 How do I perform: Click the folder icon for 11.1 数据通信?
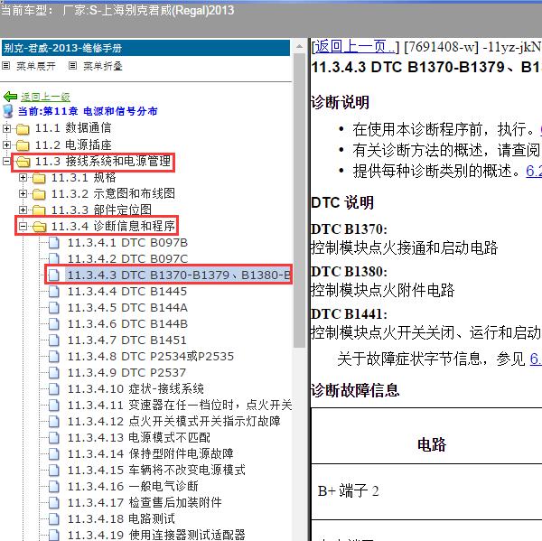point(23,129)
